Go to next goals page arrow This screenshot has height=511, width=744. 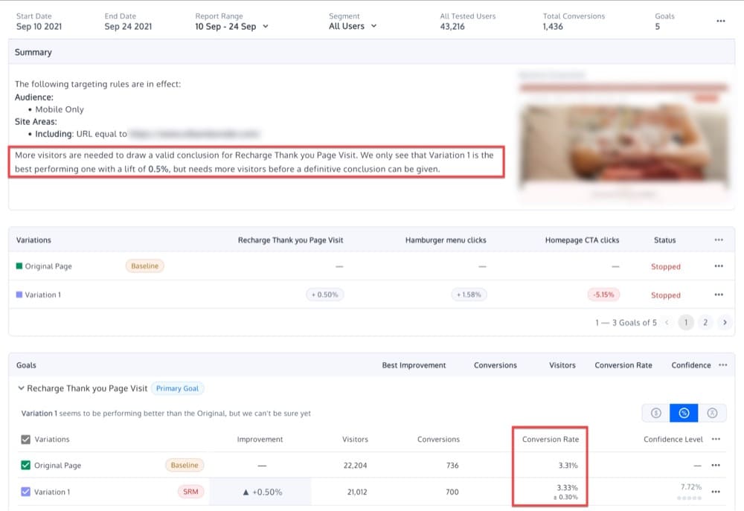pos(725,323)
